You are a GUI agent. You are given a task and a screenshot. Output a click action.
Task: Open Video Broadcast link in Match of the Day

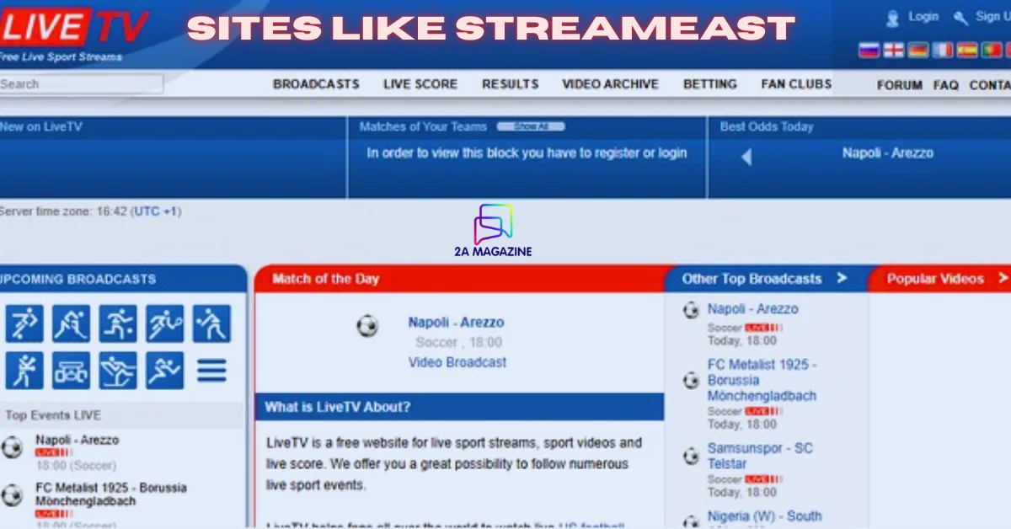click(457, 362)
